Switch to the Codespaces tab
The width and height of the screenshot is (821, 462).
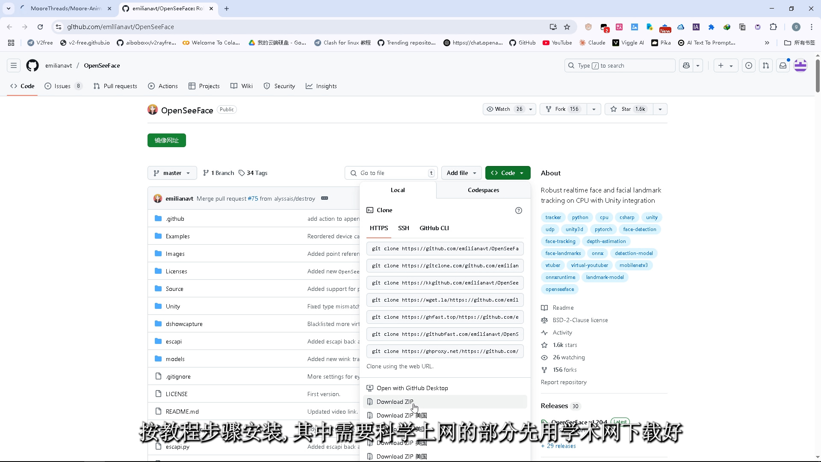(x=483, y=190)
